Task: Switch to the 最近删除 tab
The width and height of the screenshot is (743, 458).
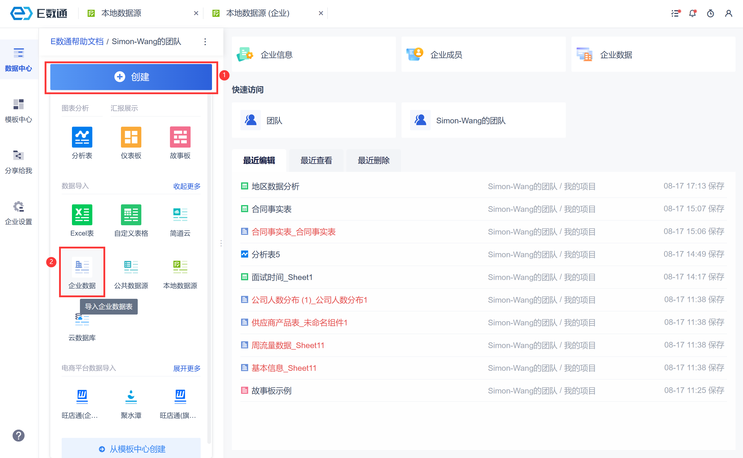Action: 373,160
